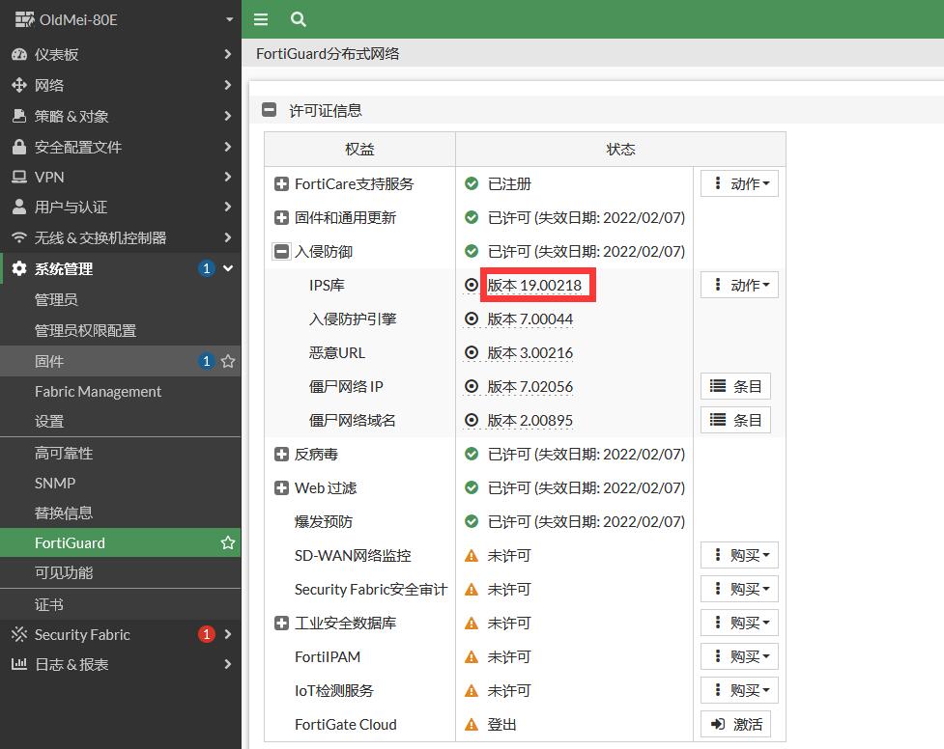Click 激活 button for FortiGate Cloud

735,724
